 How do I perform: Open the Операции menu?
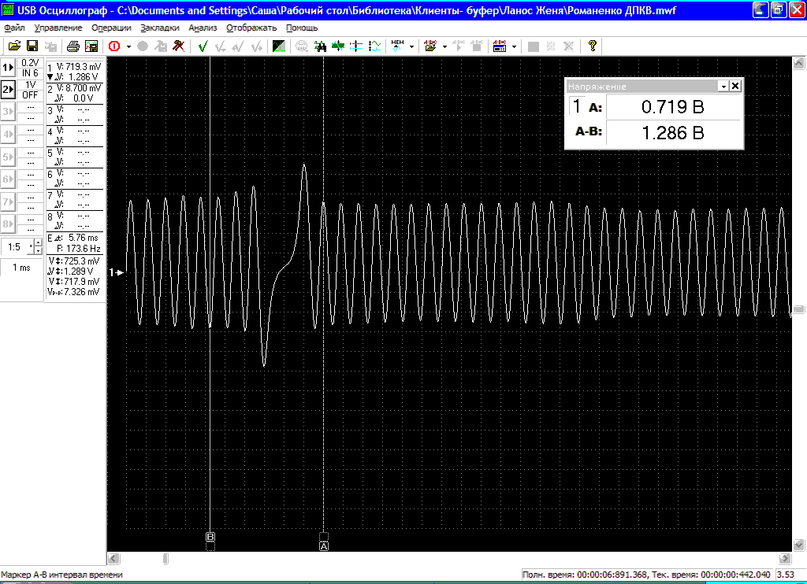111,28
